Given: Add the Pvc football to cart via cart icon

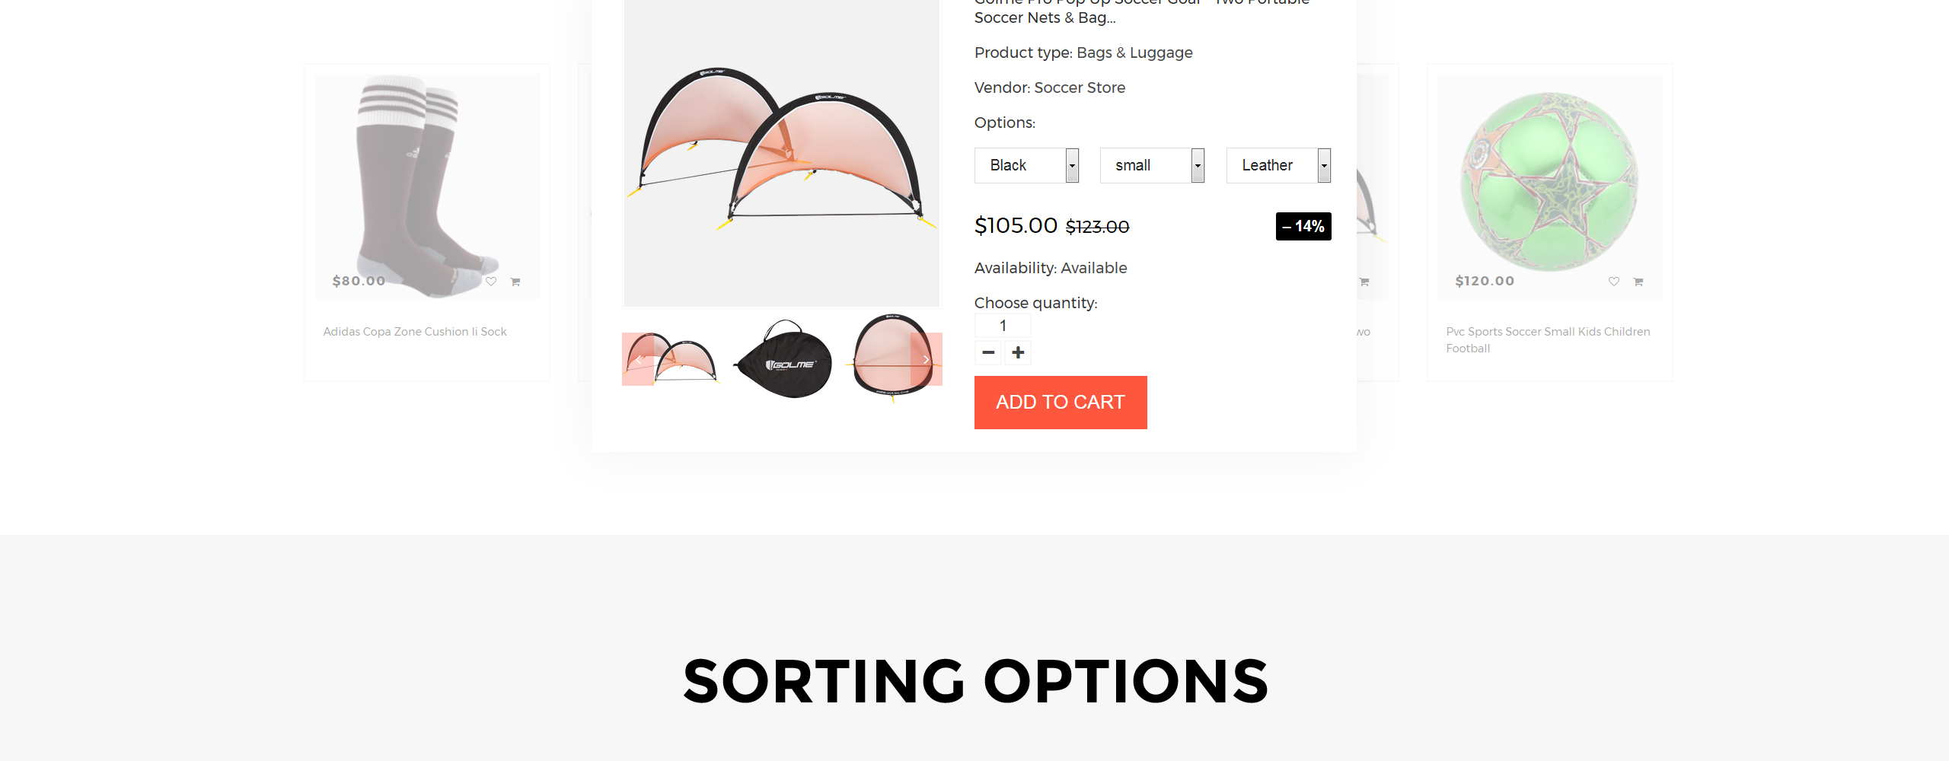Looking at the screenshot, I should point(1638,282).
